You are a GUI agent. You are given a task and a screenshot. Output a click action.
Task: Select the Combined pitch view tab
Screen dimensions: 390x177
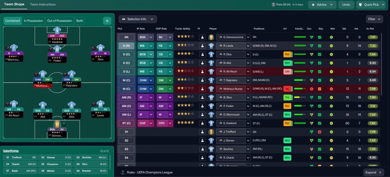[x=12, y=21]
